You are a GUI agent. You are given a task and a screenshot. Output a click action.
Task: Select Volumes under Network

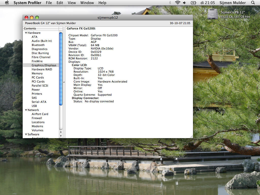coord(38,130)
